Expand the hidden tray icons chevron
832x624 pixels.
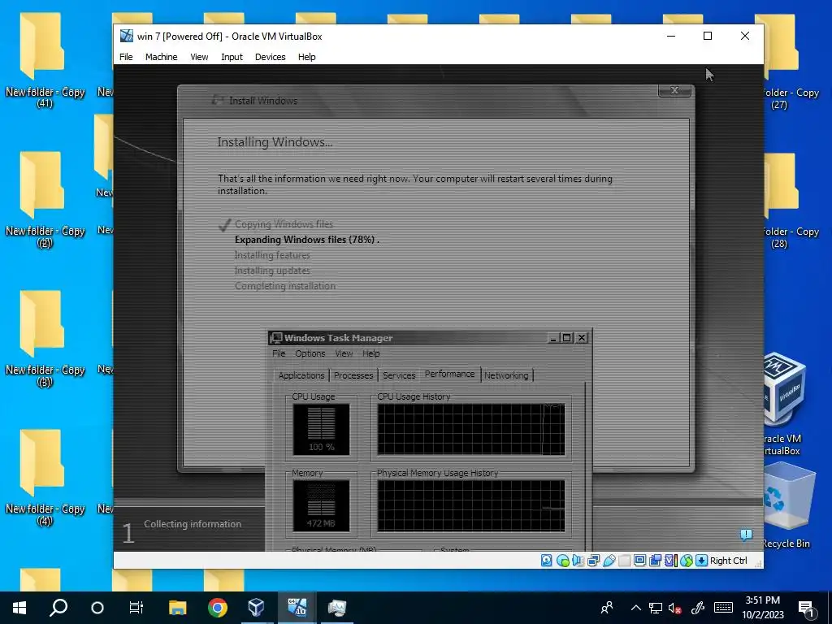pos(635,608)
